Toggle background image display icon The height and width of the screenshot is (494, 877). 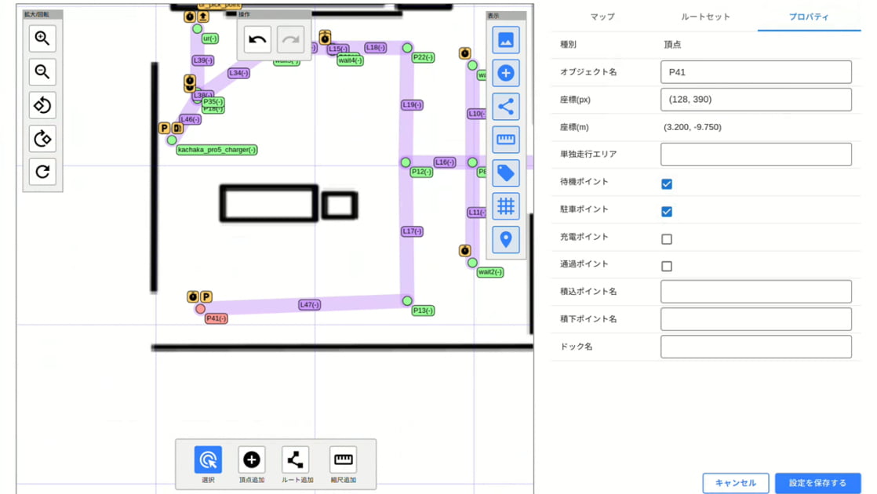(506, 40)
